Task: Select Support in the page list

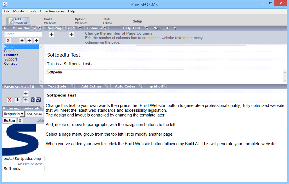Action: tap(11, 59)
